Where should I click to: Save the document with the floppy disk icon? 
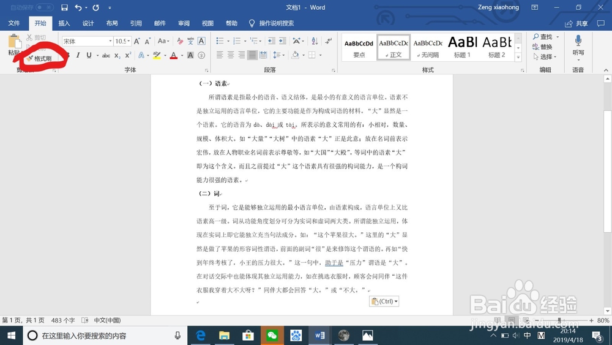(64, 7)
